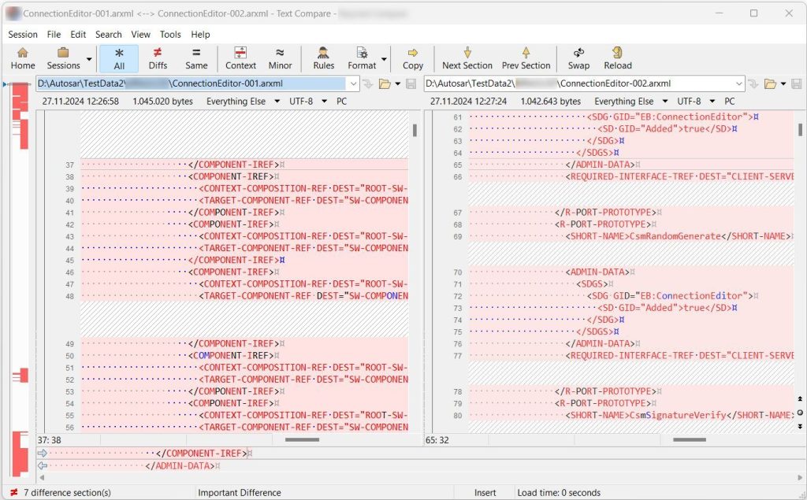Click right pane go/refresh arrow icon
The height and width of the screenshot is (500, 807).
753,83
